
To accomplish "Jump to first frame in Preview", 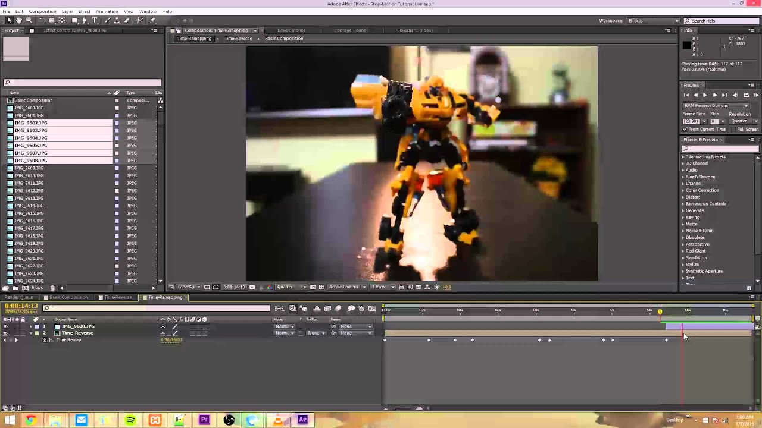I will 686,95.
